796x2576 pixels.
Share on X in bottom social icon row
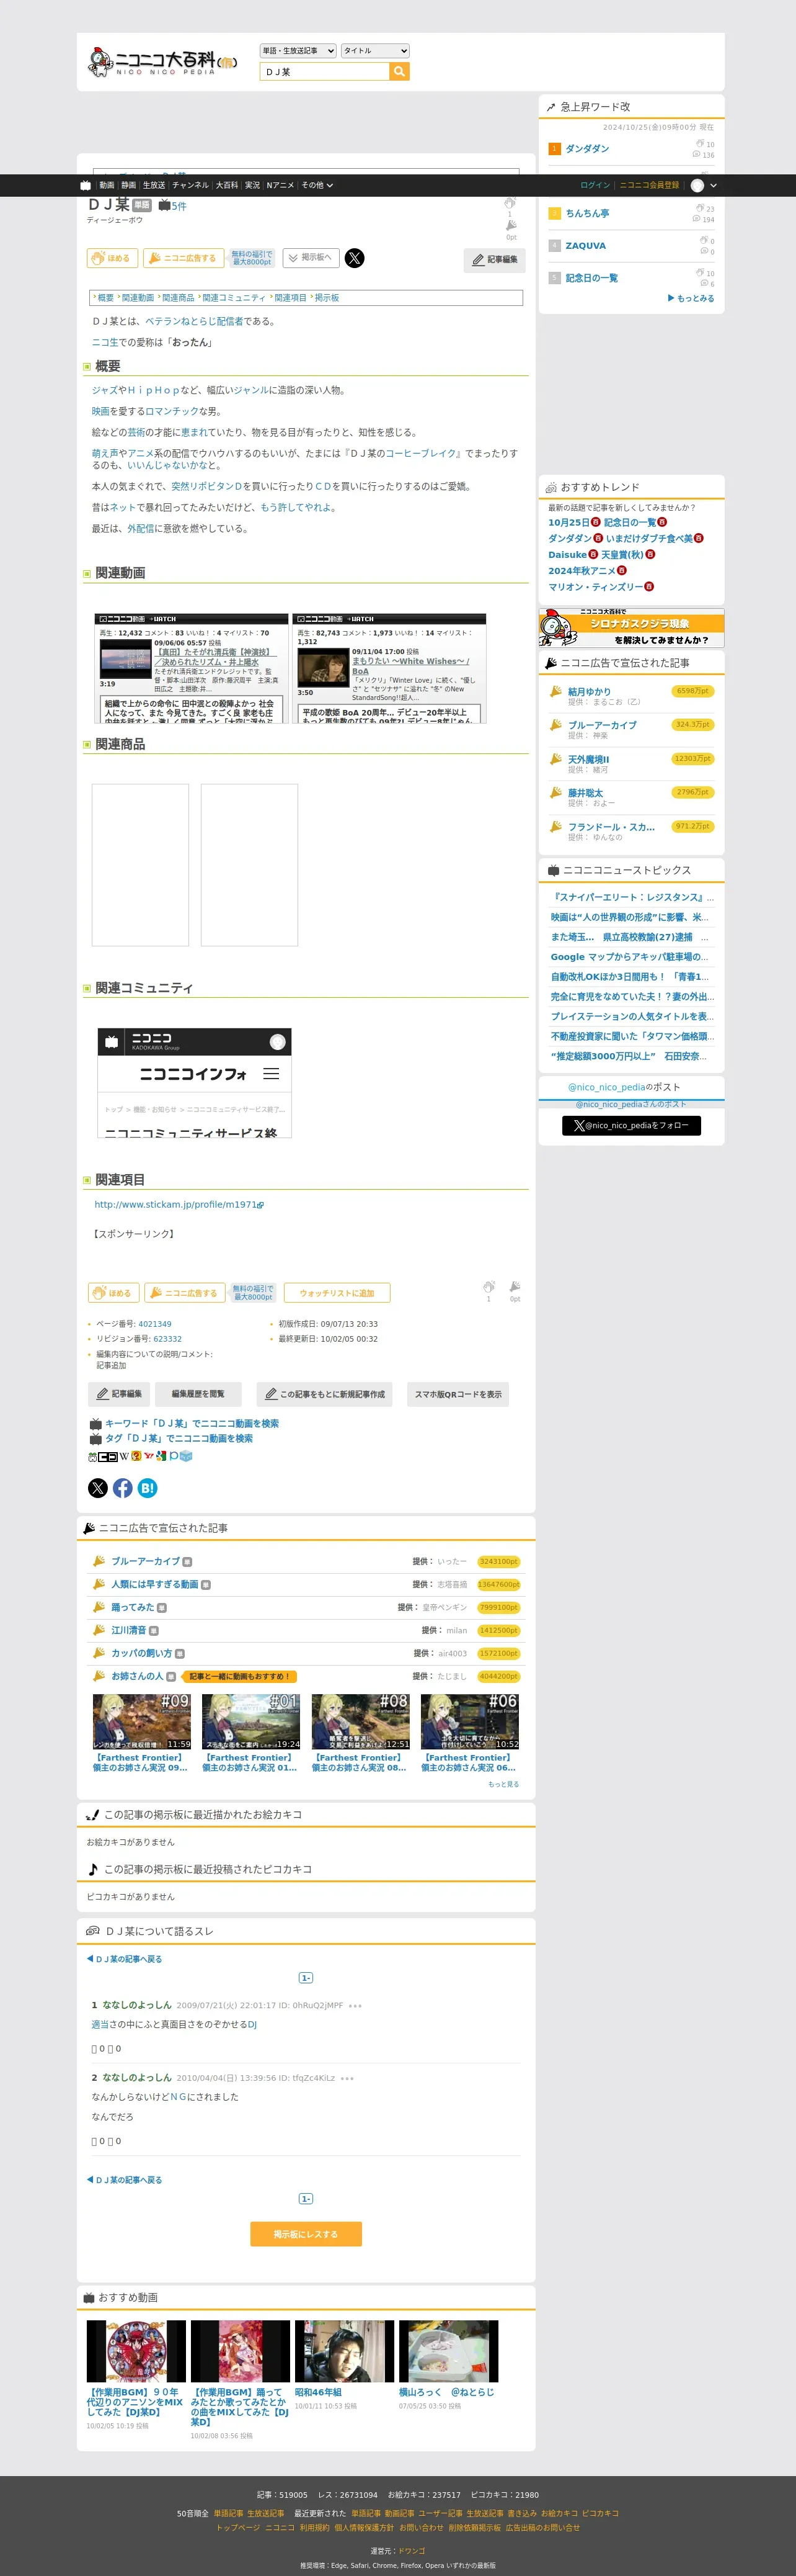[x=98, y=1488]
